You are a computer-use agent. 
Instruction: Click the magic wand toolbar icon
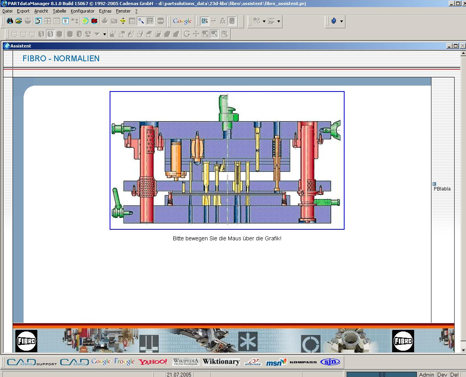click(x=141, y=21)
